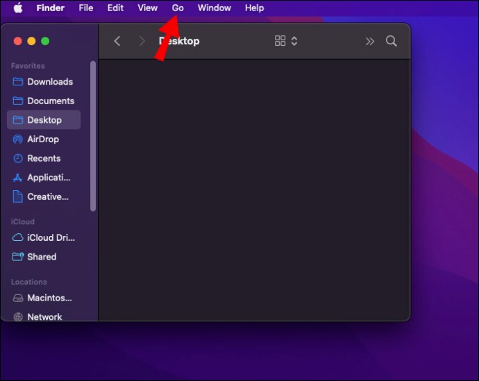Image resolution: width=479 pixels, height=381 pixels.
Task: Click the iCloud Drive cloud icon
Action: 18,237
